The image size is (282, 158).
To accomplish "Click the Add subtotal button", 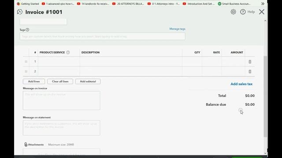I will click(x=88, y=81).
